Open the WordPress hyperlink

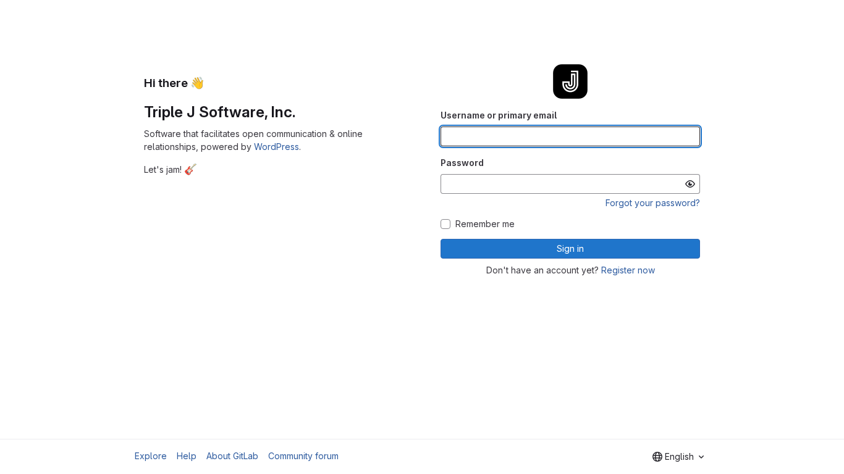[x=276, y=147]
